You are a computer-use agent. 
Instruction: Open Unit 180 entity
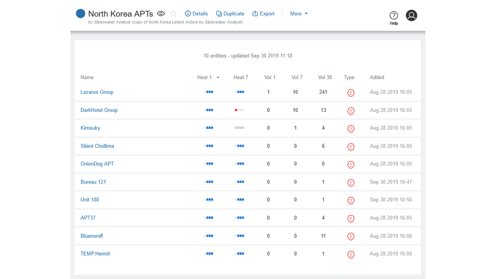[90, 200]
